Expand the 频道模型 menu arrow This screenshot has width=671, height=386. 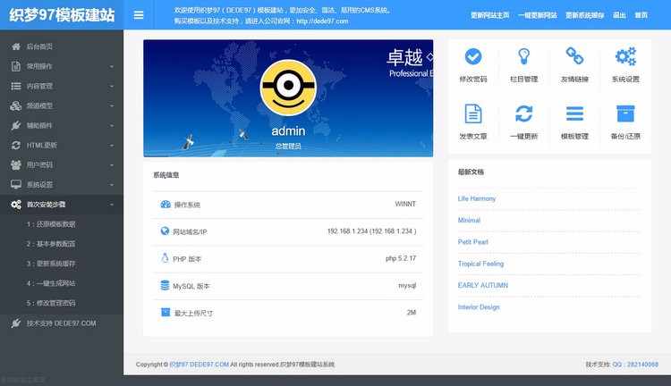(x=112, y=105)
